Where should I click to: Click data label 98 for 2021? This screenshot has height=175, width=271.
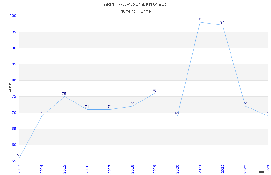coord(200,19)
